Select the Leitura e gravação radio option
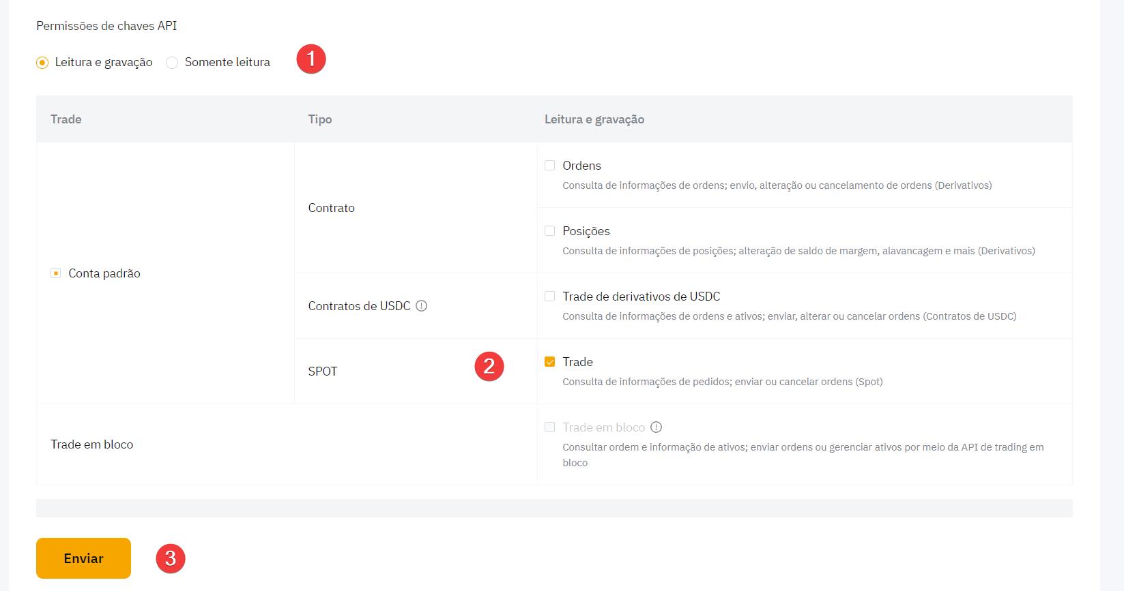 pyautogui.click(x=42, y=63)
